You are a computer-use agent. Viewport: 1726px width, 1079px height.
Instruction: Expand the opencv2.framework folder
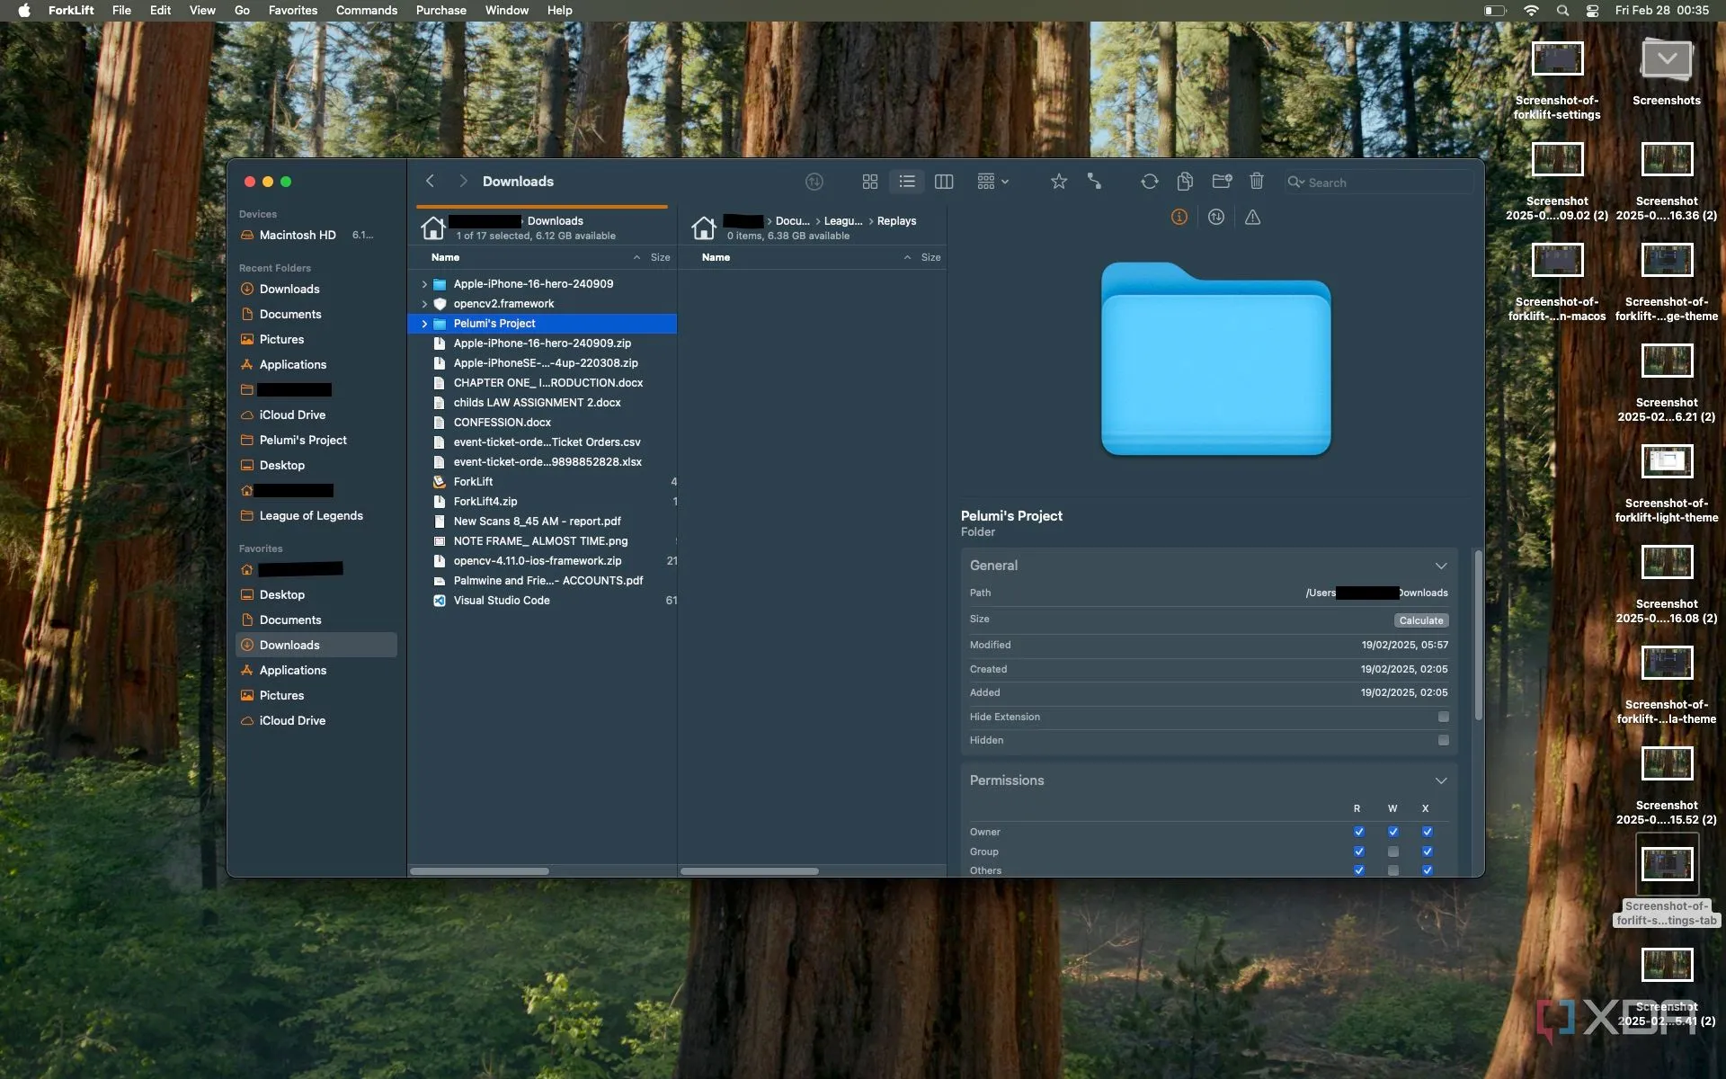pyautogui.click(x=424, y=304)
